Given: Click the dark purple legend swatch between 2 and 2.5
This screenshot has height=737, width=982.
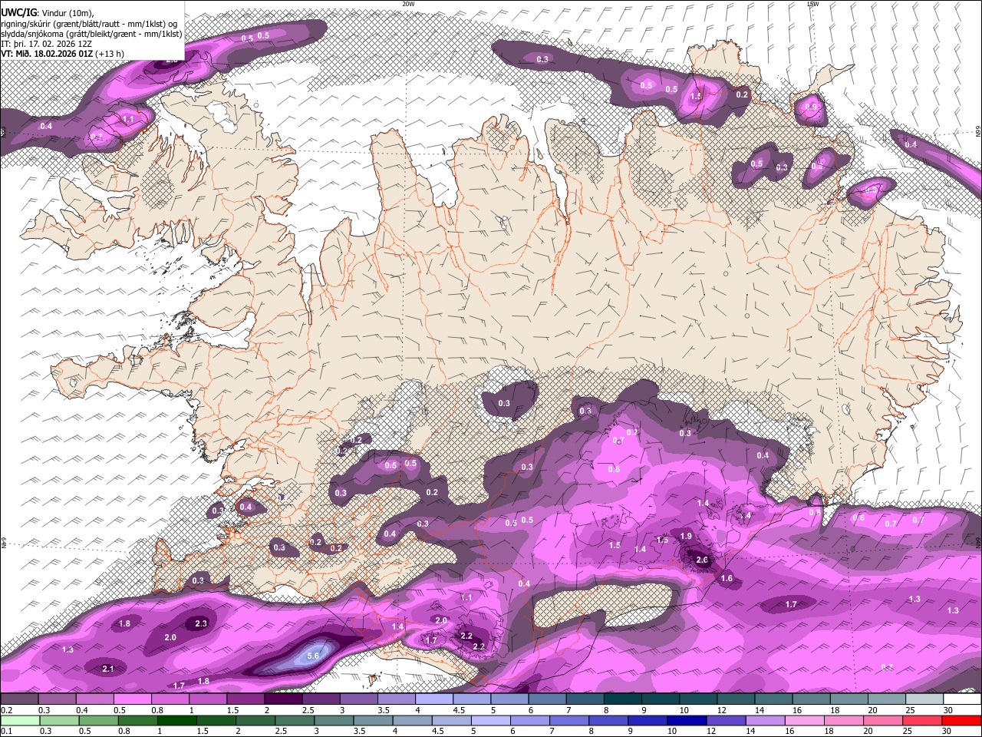Looking at the screenshot, I should click(283, 699).
